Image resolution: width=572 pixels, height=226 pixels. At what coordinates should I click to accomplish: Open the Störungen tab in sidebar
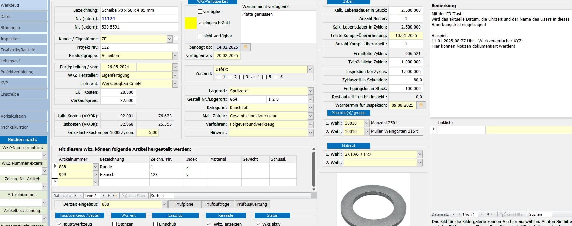coord(23,27)
